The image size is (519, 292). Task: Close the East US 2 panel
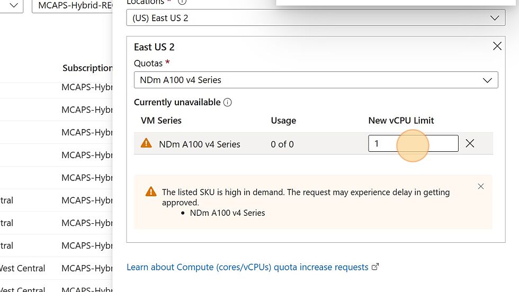(497, 46)
